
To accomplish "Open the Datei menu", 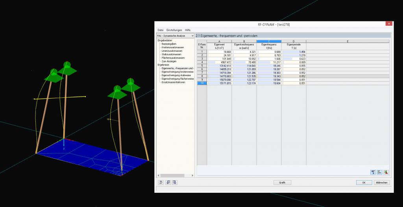I will (x=161, y=30).
